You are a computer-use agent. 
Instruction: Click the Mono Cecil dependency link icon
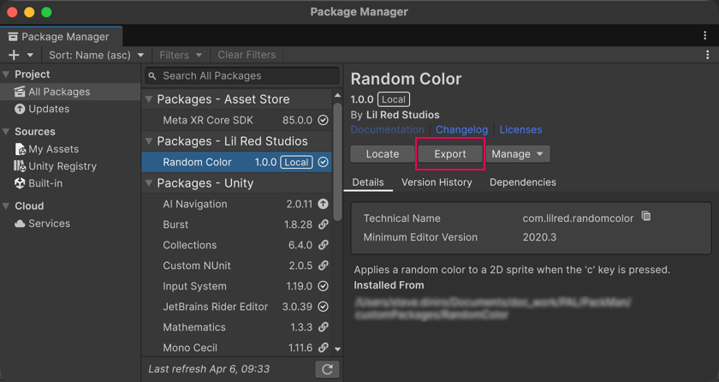coord(324,348)
